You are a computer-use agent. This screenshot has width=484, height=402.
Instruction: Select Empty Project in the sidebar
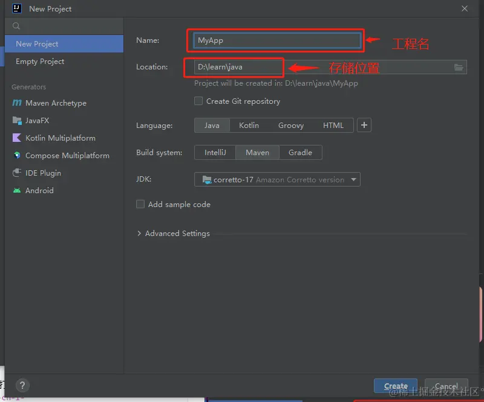(x=64, y=62)
